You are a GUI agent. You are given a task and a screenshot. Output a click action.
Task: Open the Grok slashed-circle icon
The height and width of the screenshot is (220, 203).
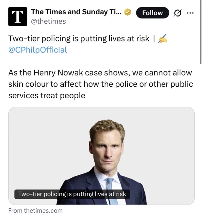(x=178, y=13)
